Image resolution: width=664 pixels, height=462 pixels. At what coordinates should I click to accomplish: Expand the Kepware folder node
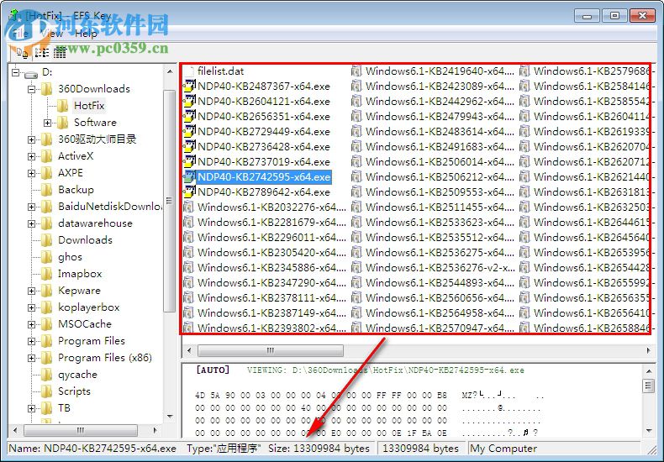coord(31,291)
